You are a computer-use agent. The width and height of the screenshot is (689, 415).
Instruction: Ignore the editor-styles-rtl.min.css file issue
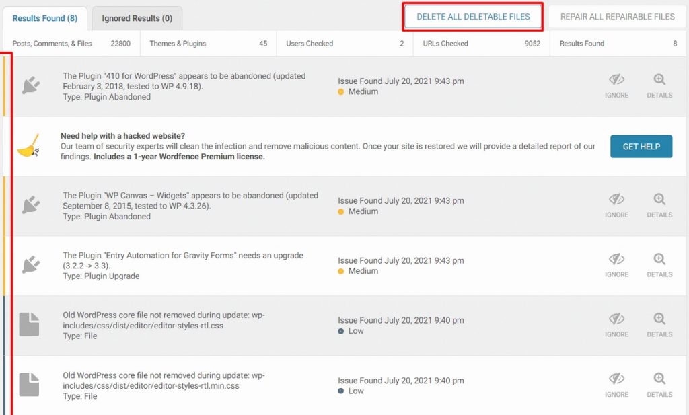tap(616, 385)
